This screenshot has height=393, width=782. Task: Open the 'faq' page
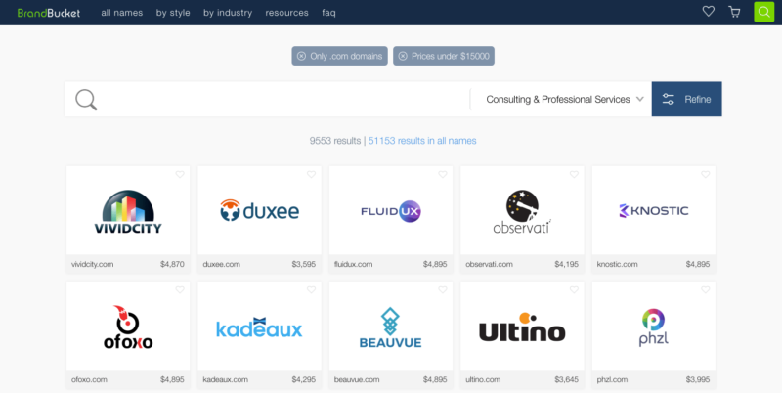click(x=328, y=13)
